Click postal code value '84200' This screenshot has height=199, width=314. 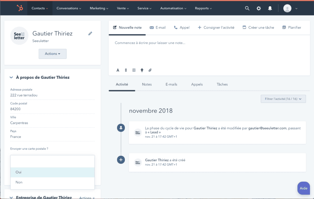[x=16, y=109]
